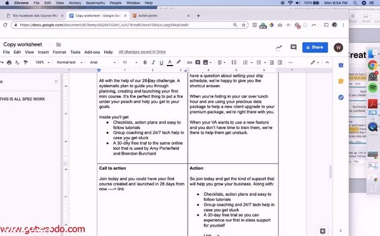Viewport: 380px width, 236px height.
Task: Collapse the menus with the up chevron
Action: (327, 63)
